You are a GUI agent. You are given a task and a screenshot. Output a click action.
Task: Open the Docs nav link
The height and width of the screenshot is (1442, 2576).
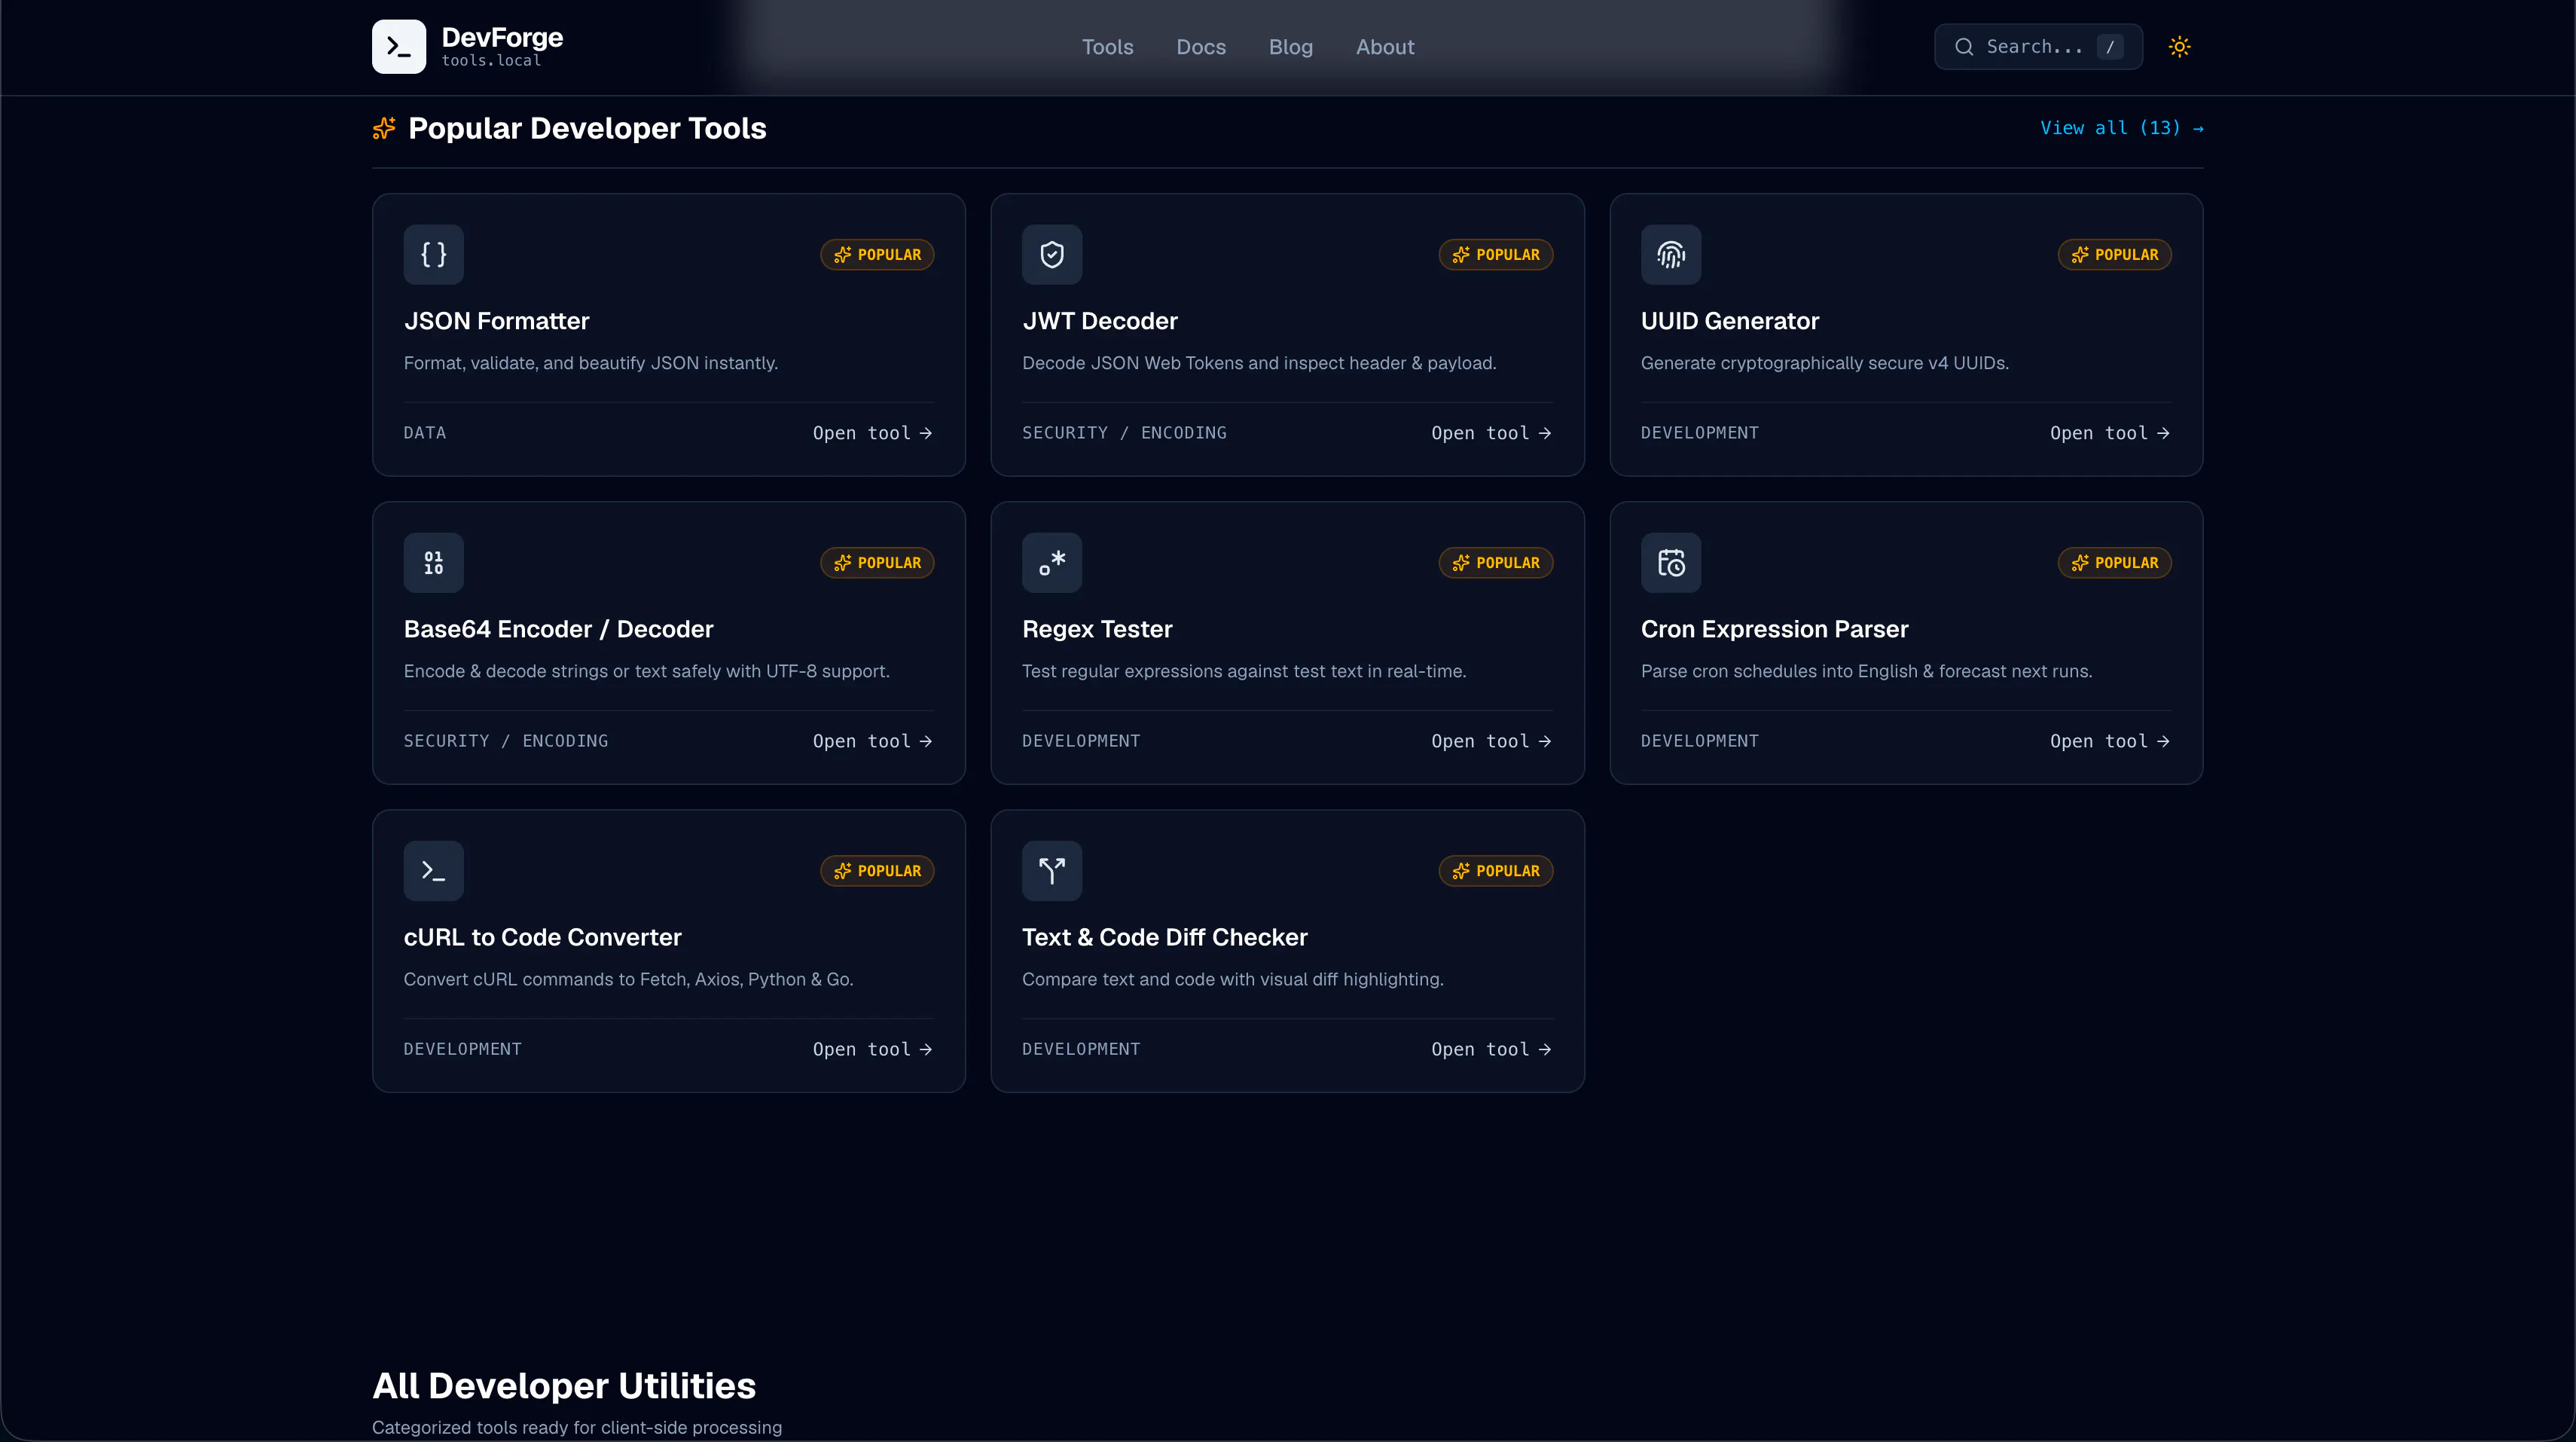click(x=1200, y=47)
